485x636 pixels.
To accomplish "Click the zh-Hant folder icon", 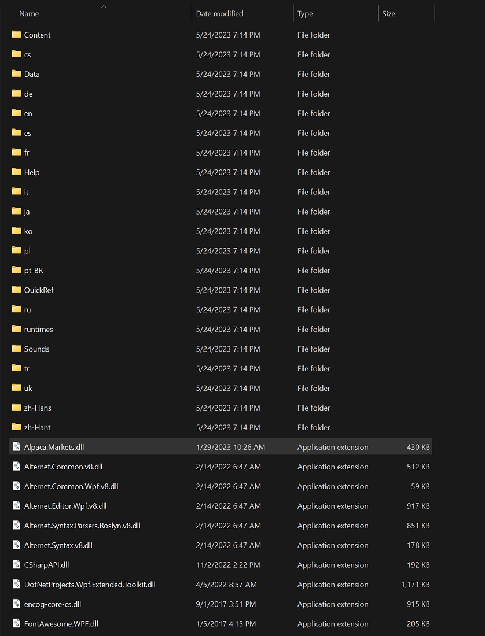I will pyautogui.click(x=17, y=427).
